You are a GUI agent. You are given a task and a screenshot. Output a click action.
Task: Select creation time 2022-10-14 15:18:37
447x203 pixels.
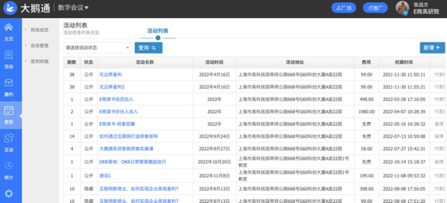tap(404, 162)
